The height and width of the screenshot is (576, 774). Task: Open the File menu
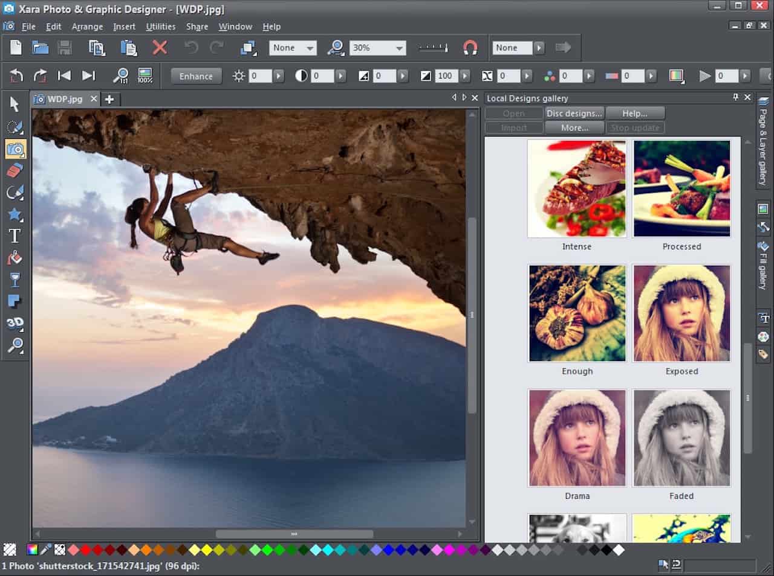coord(28,27)
